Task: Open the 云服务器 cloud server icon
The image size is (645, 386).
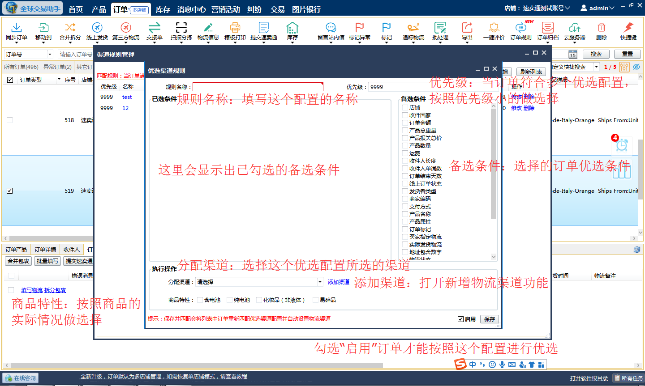Action: [575, 28]
